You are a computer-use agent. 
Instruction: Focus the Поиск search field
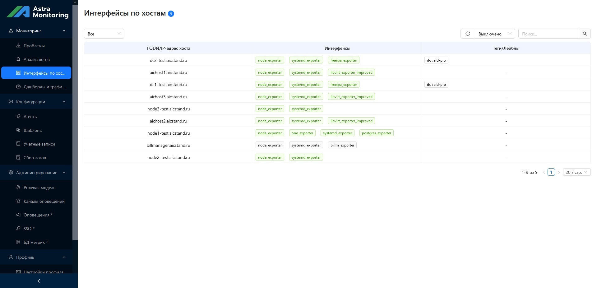[x=548, y=34]
